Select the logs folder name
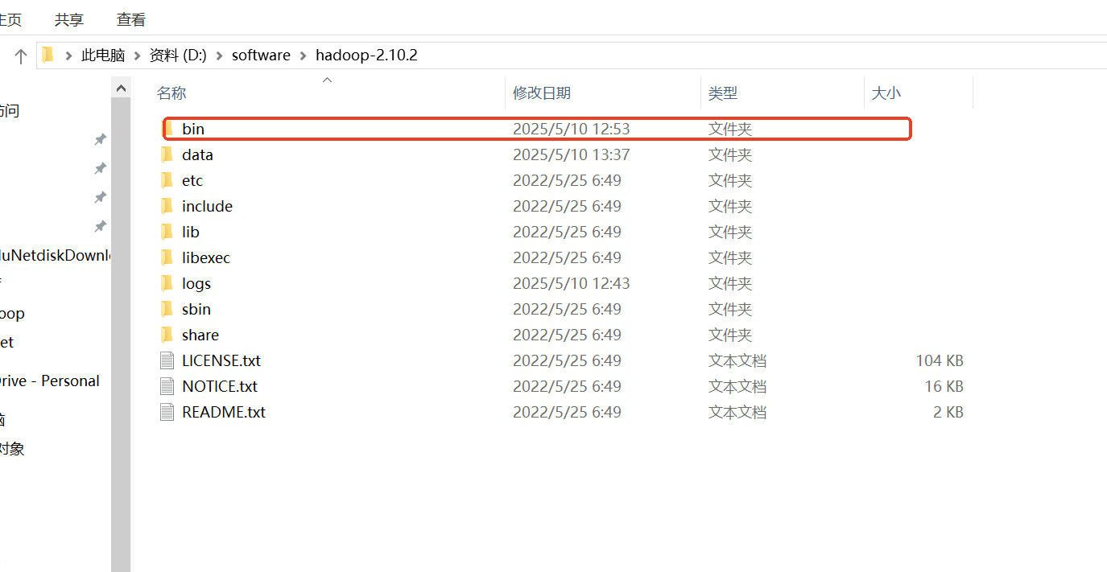Screen dimensions: 1107x572 (196, 283)
